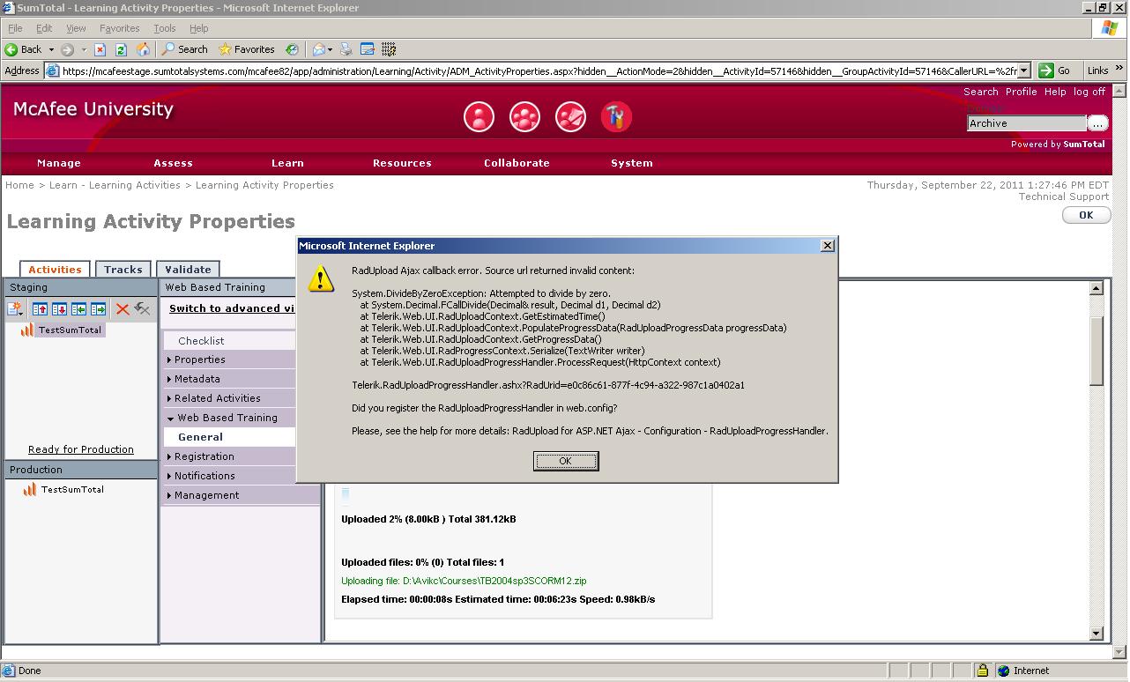Move activity up in Staging toolbar
1130x682 pixels.
click(40, 308)
